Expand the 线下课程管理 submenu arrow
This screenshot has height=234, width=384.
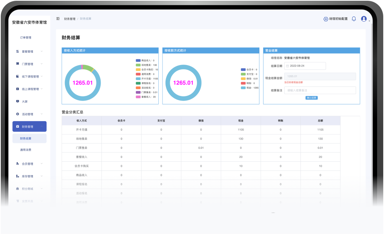42,76
